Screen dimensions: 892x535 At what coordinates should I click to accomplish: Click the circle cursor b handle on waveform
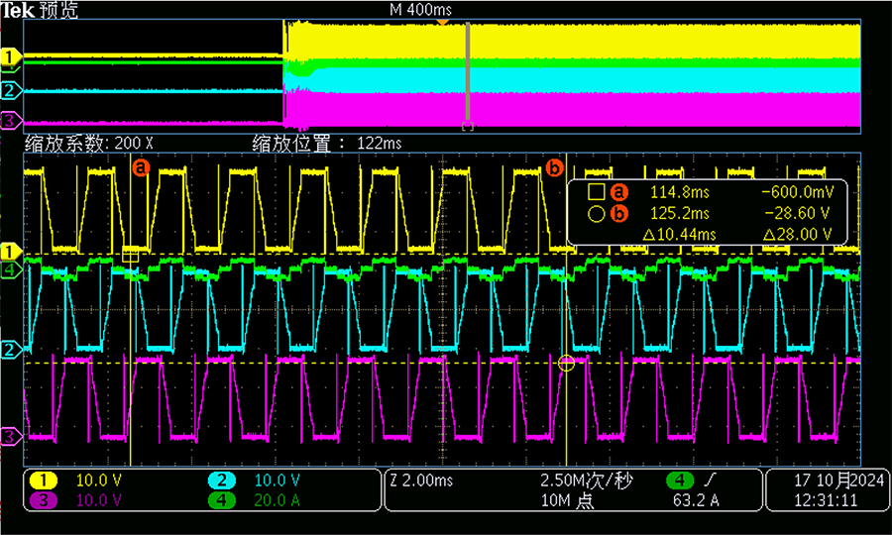pos(566,364)
